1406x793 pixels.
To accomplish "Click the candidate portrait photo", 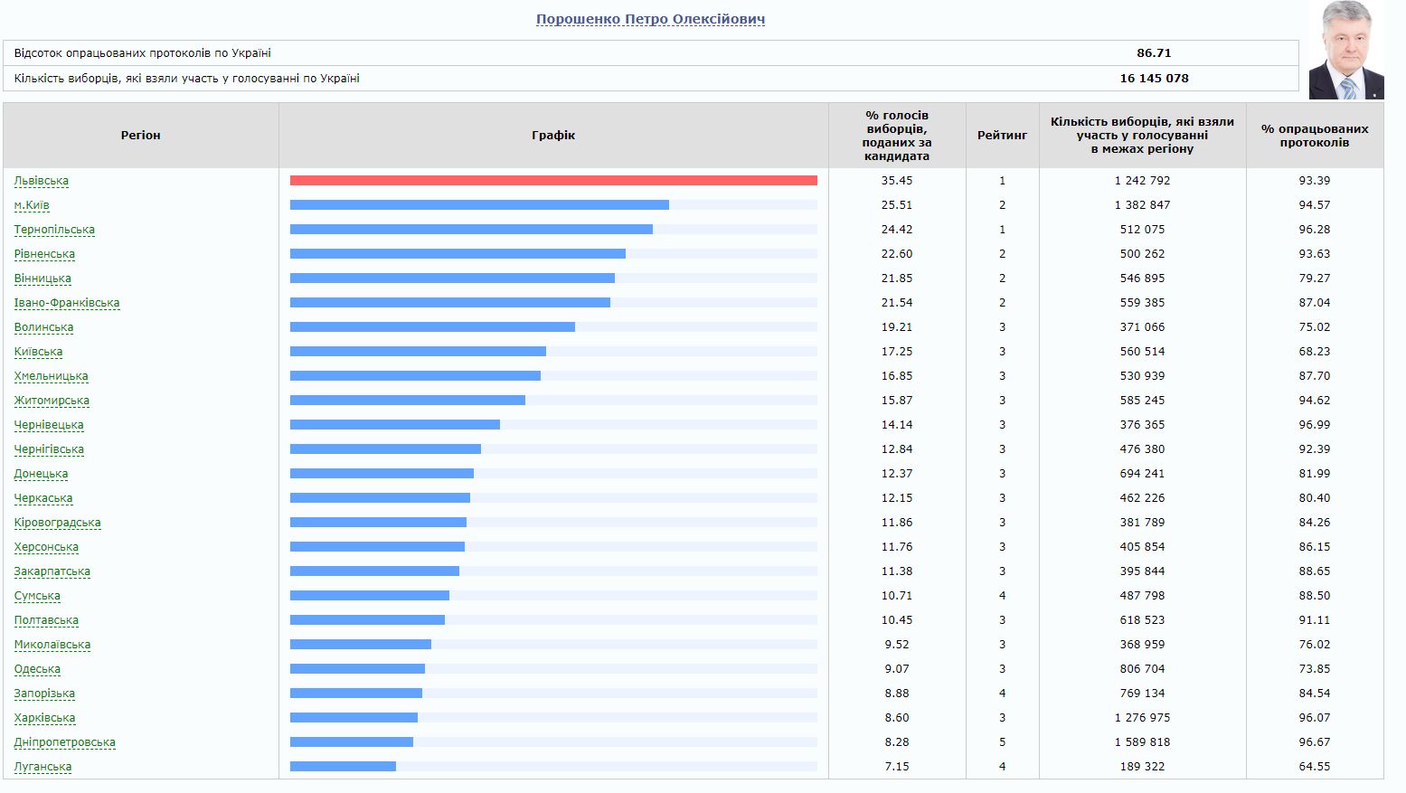I will click(x=1345, y=52).
